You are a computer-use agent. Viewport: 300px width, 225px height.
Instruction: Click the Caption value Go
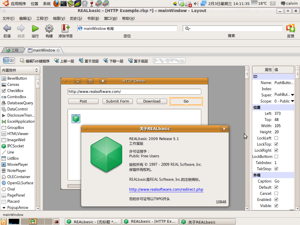click(277, 181)
